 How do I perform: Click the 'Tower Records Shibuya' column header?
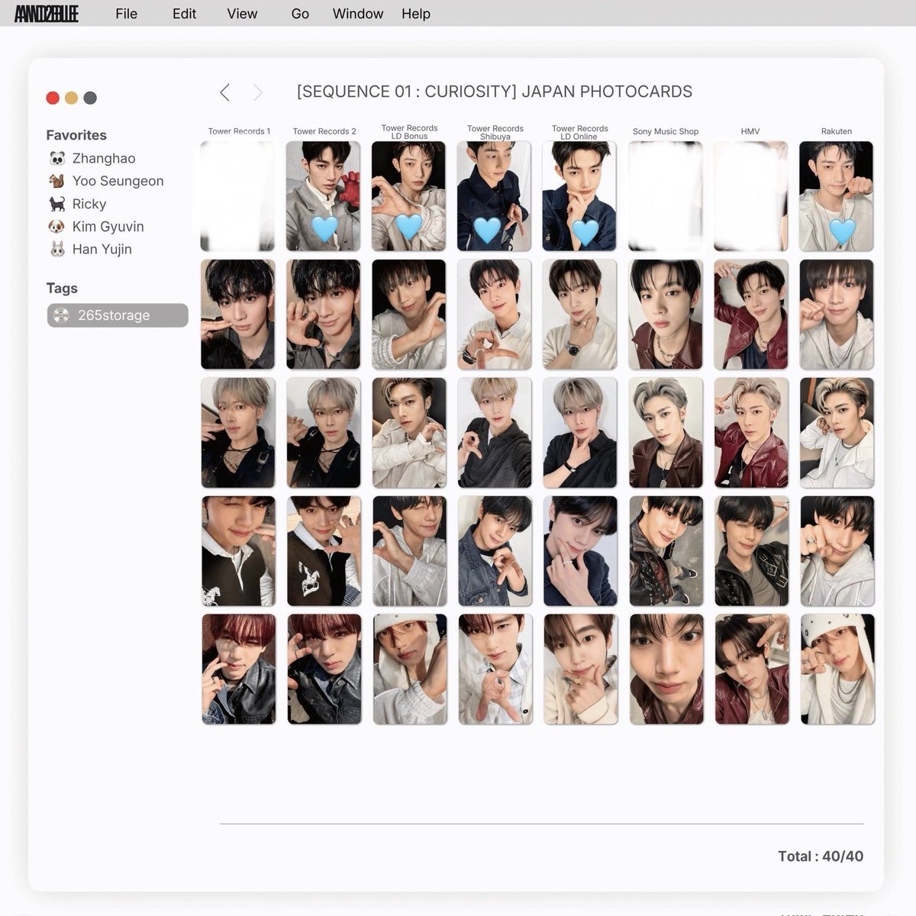495,132
